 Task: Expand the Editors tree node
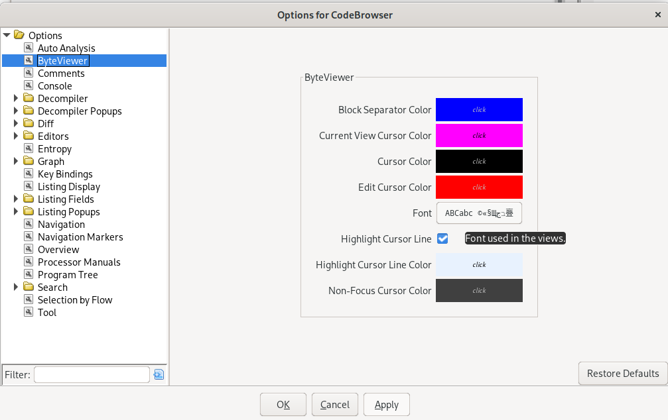(x=16, y=136)
